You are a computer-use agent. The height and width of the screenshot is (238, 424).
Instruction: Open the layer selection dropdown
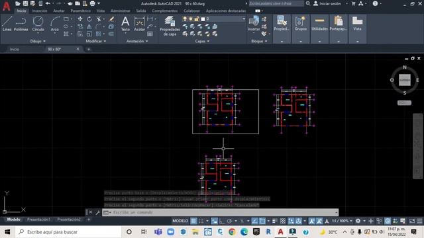coord(244,19)
